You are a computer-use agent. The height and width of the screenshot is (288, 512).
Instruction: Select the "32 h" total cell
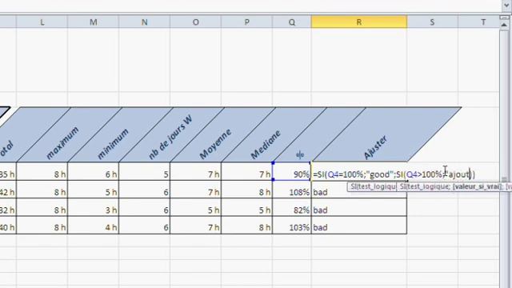tap(8, 207)
